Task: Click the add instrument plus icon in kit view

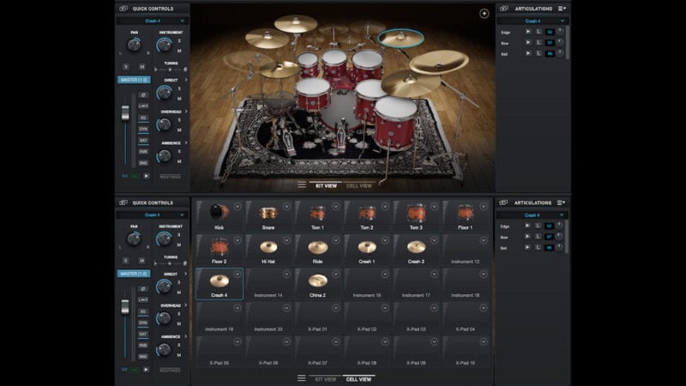Action: pyautogui.click(x=484, y=14)
